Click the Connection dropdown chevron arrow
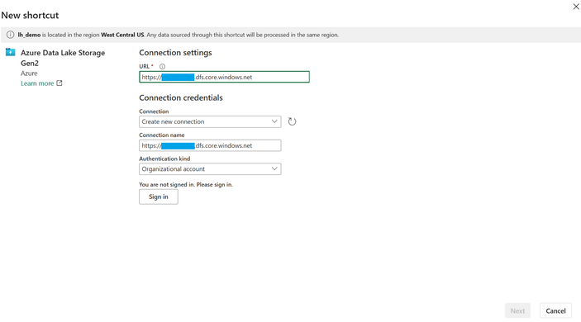 [274, 121]
